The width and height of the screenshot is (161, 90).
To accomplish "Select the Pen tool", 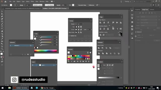I will [2, 16].
